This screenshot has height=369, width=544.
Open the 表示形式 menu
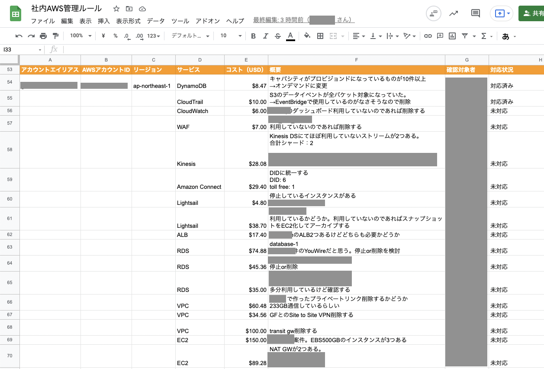128,21
